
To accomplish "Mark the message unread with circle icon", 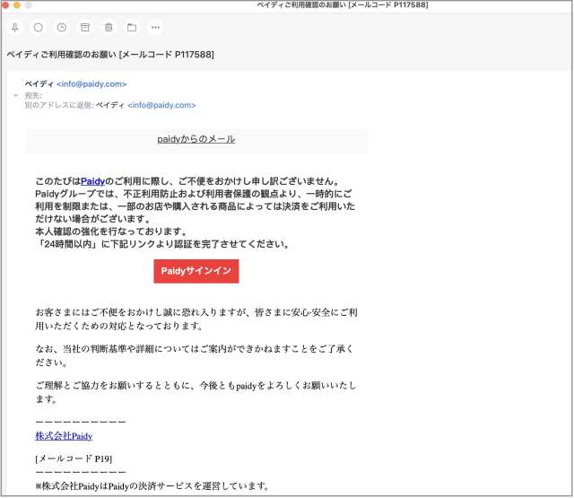I will [39, 28].
